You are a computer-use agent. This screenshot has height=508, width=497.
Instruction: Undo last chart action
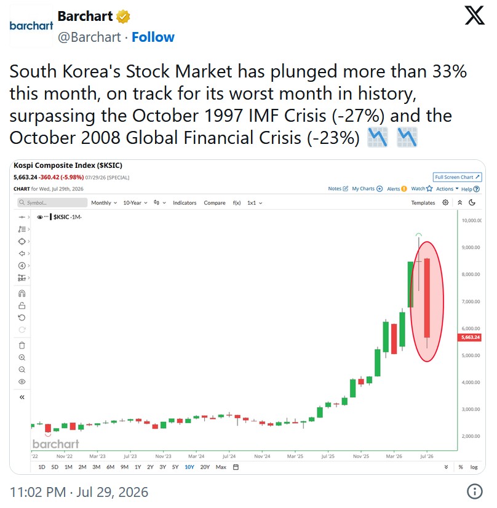tap(22, 317)
